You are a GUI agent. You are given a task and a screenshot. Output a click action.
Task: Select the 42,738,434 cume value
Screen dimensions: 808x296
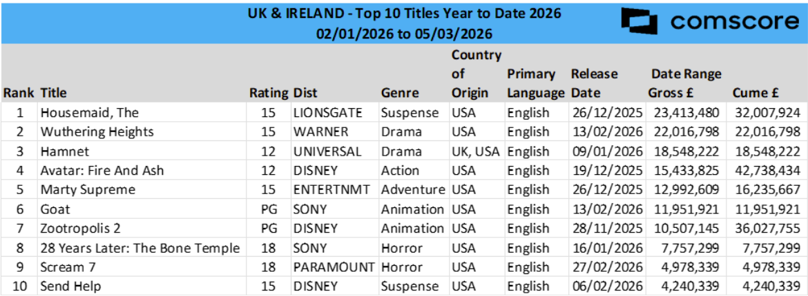tap(765, 171)
